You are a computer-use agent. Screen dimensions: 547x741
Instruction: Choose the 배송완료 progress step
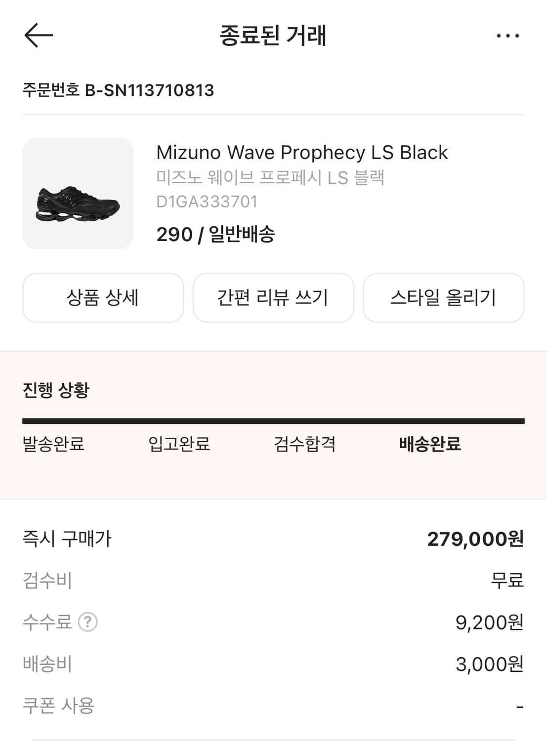pos(430,444)
